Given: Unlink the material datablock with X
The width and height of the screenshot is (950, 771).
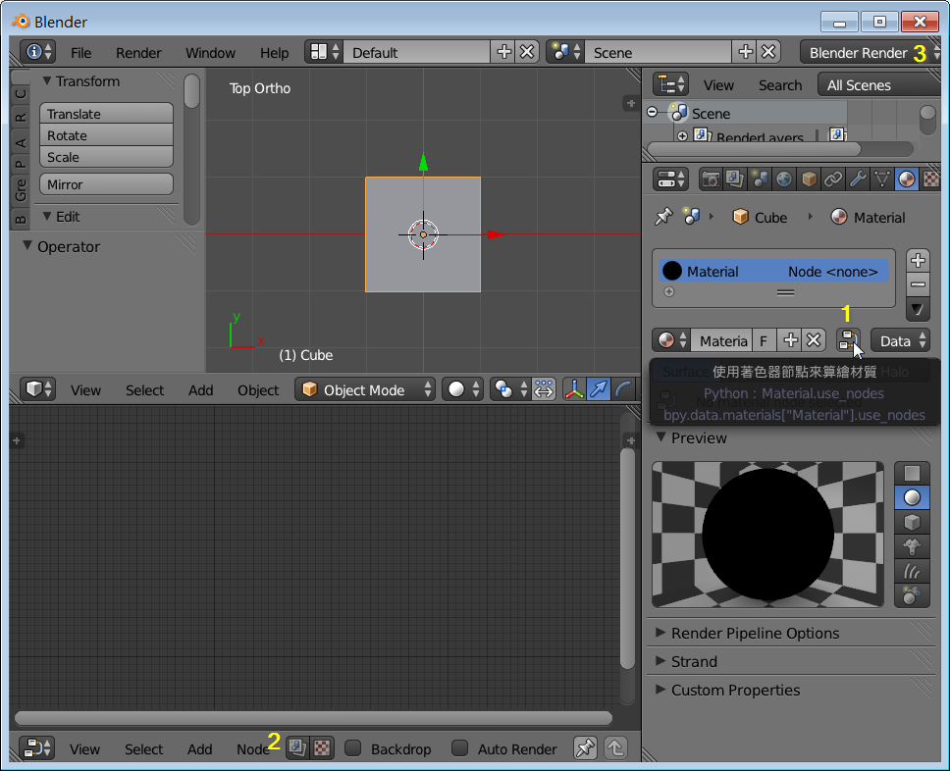Looking at the screenshot, I should pyautogui.click(x=814, y=340).
